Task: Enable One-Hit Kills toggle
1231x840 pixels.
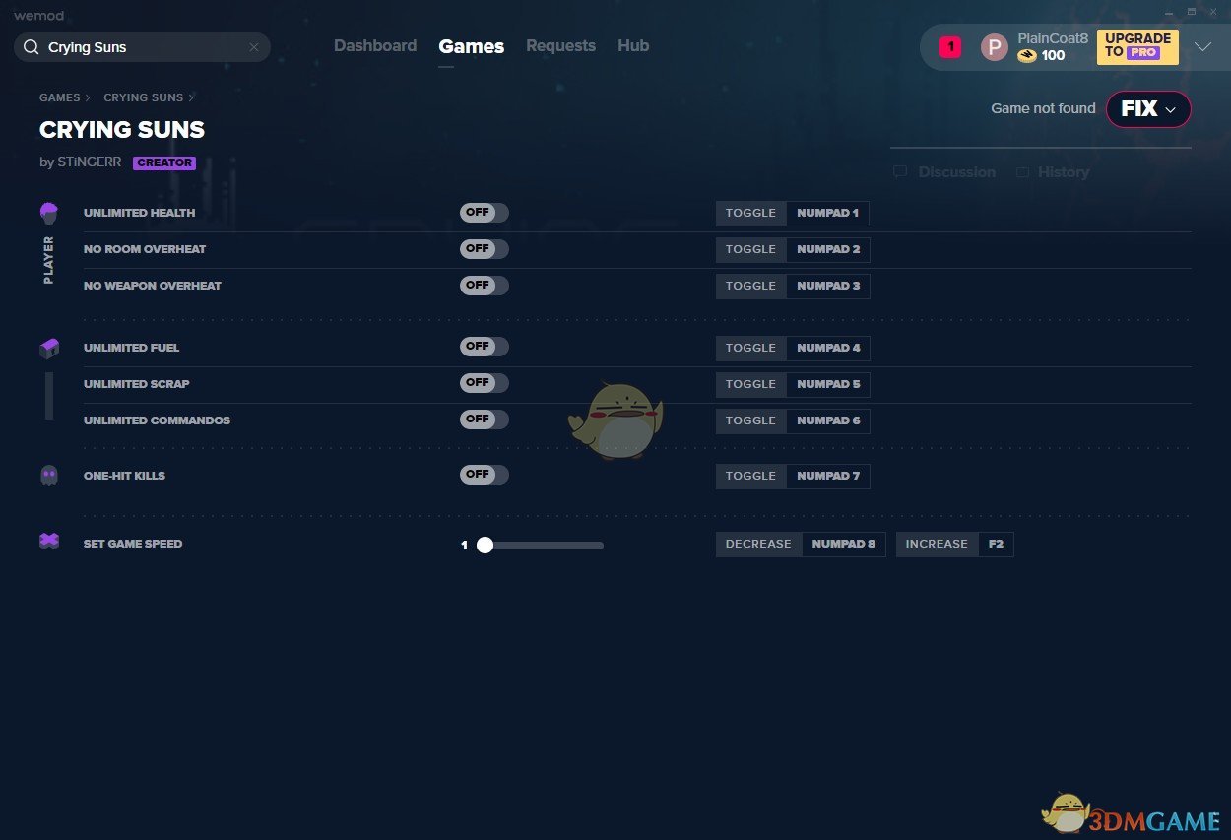Action: pos(485,475)
